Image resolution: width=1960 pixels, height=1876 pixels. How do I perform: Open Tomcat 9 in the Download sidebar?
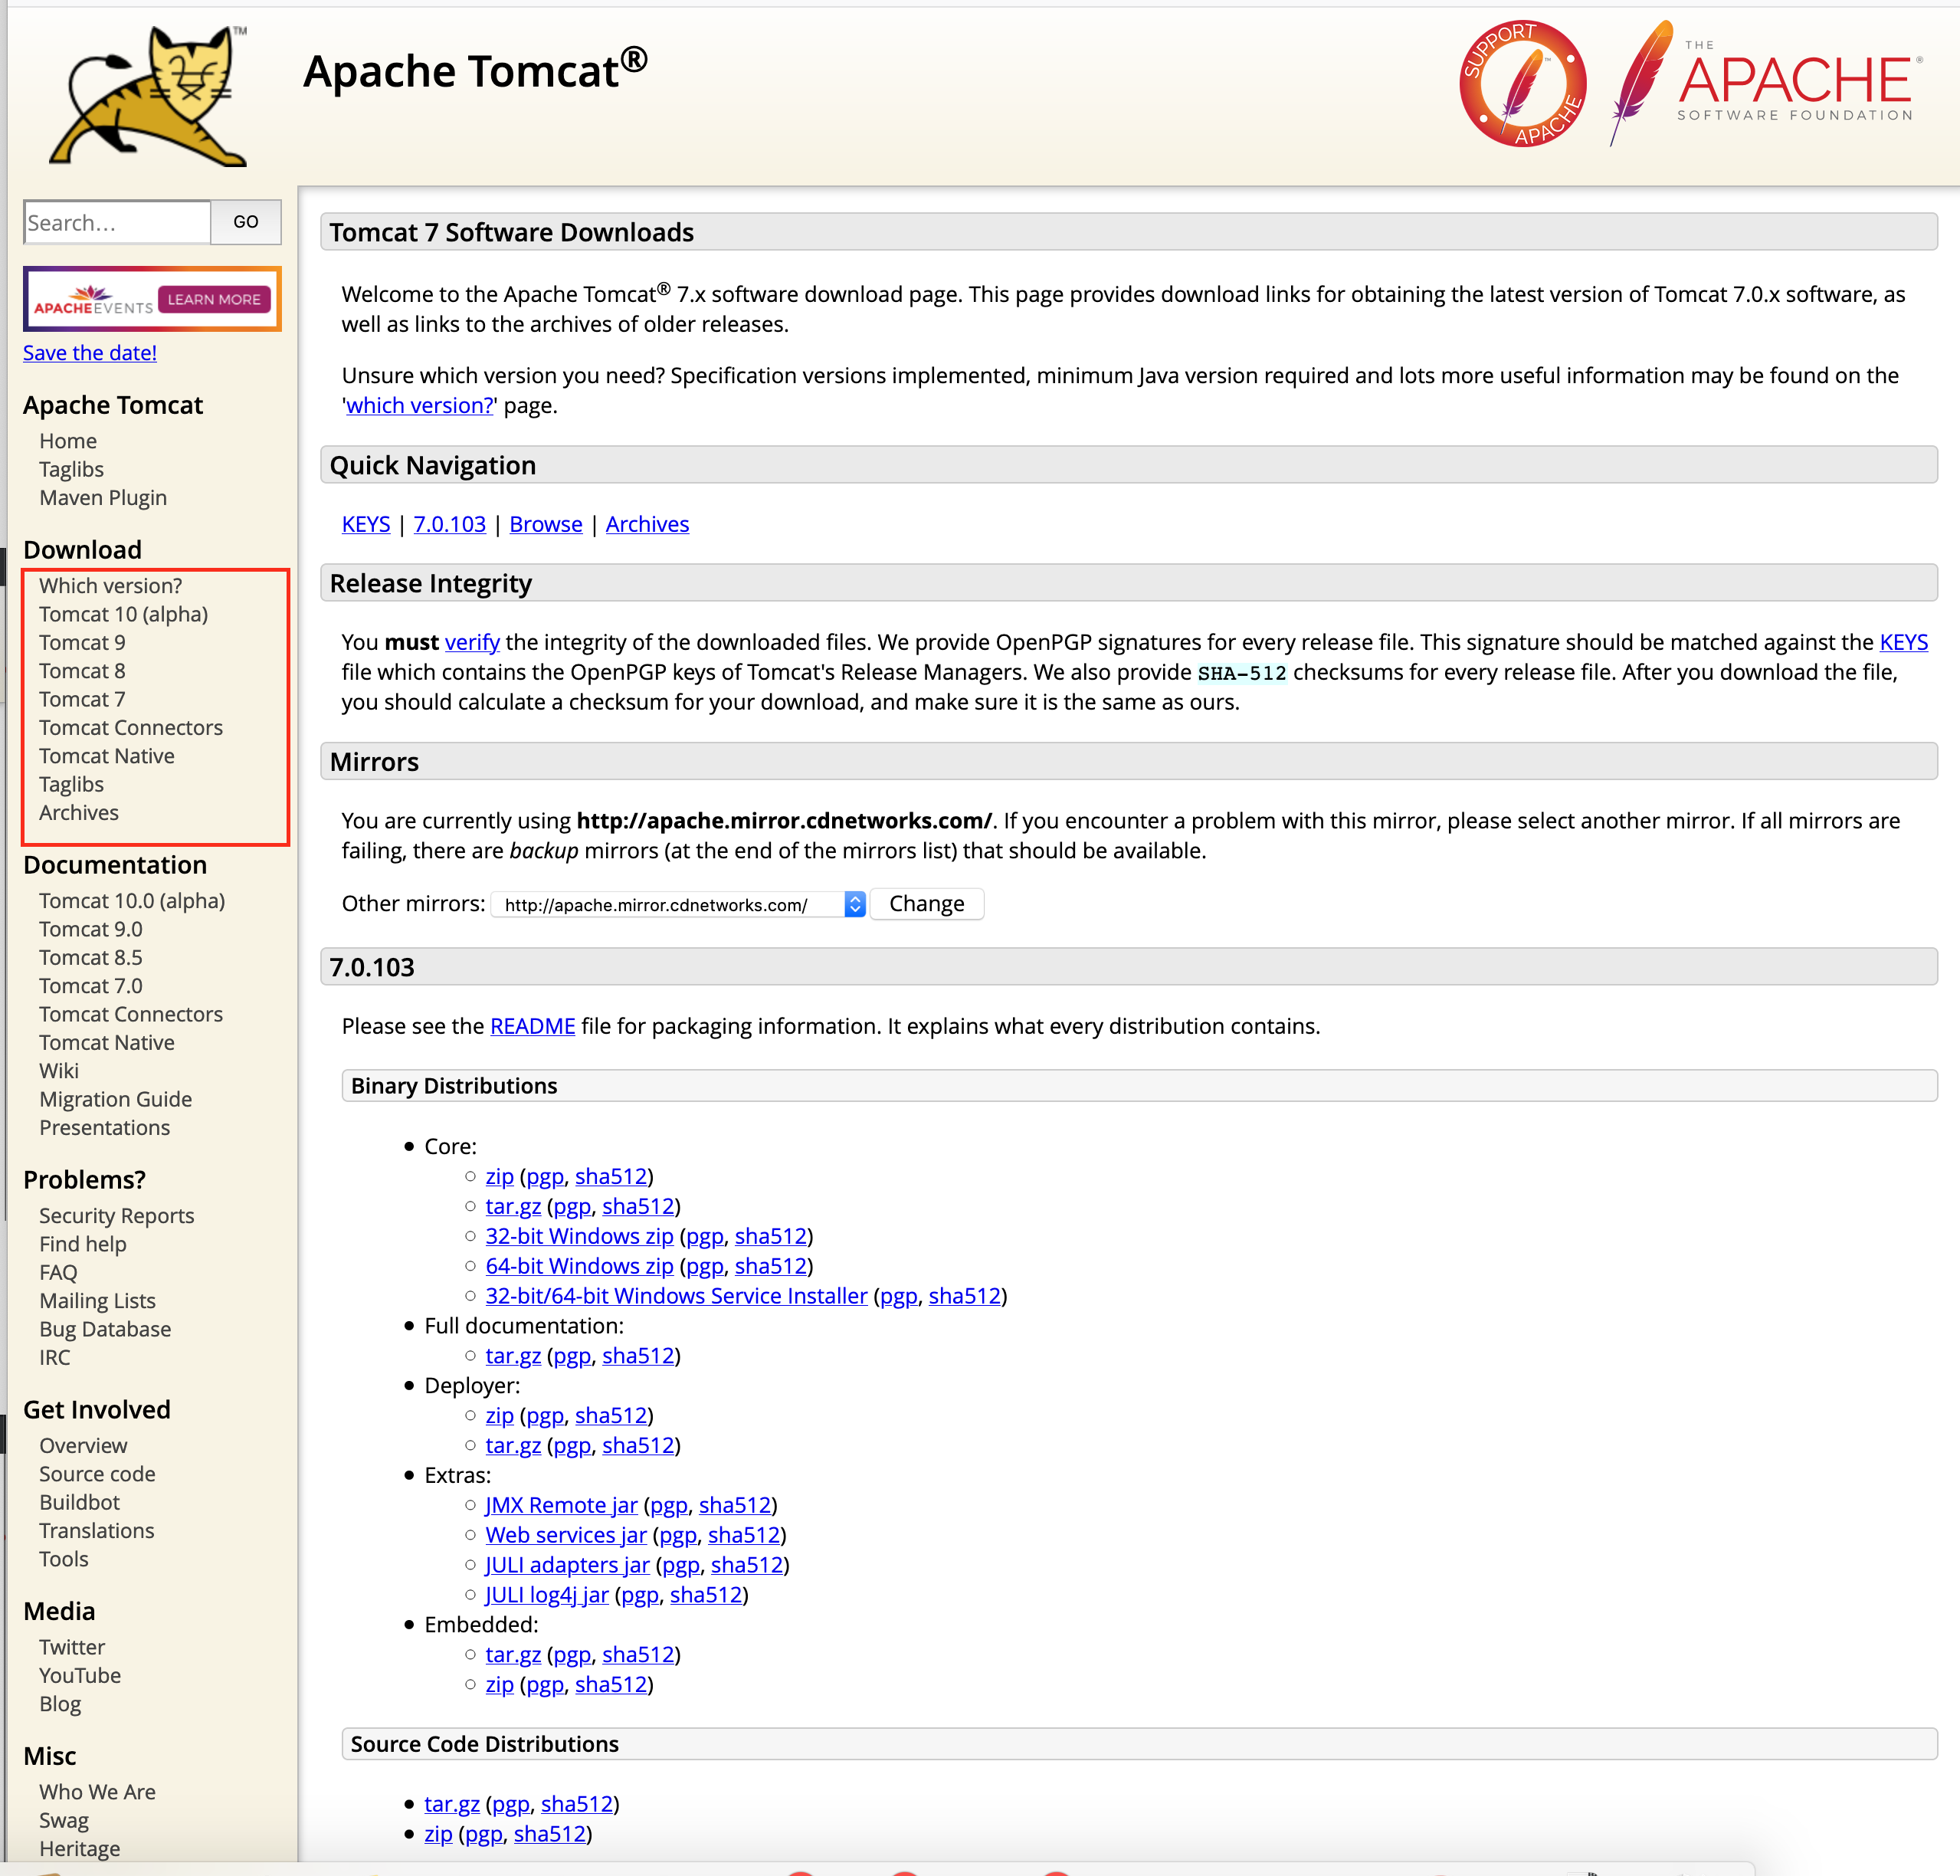coord(82,643)
